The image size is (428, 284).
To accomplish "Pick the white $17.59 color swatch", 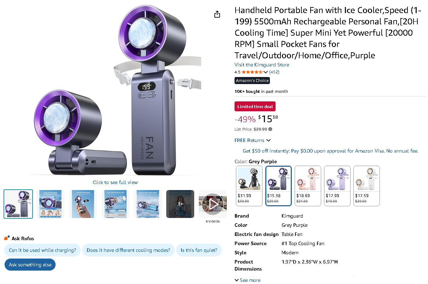I will [x=366, y=186].
